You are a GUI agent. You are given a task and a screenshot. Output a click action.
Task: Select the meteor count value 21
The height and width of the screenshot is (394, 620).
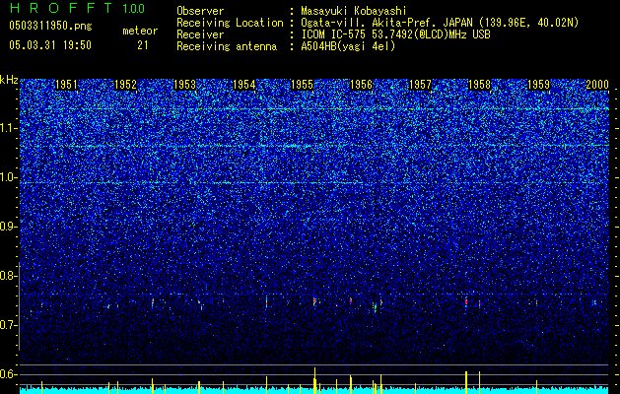pyautogui.click(x=142, y=45)
